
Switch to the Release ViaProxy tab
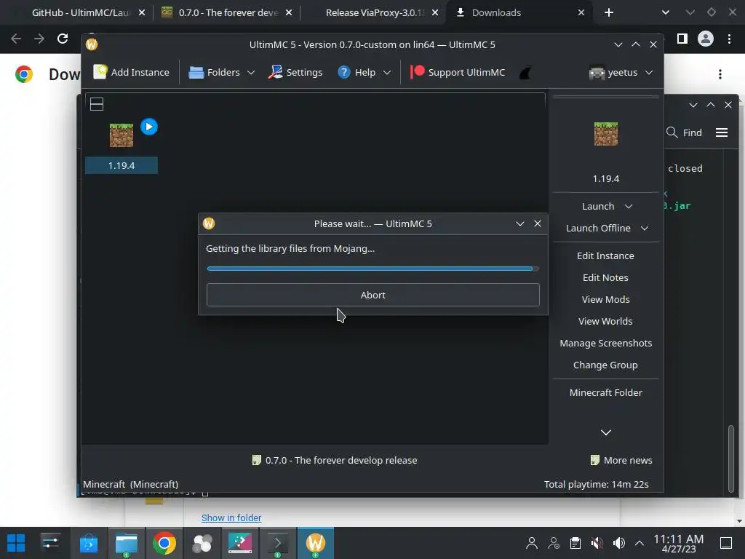(375, 13)
